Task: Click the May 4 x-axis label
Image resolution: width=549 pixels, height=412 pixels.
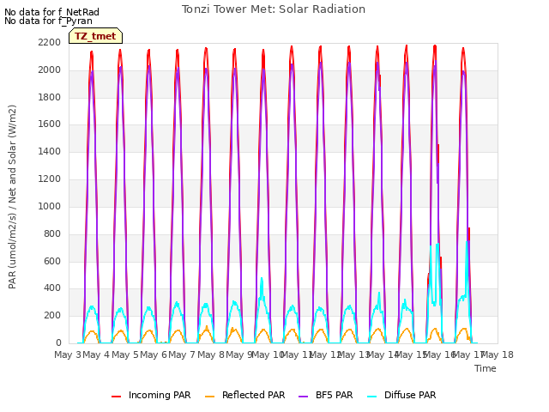Action: pos(96,354)
